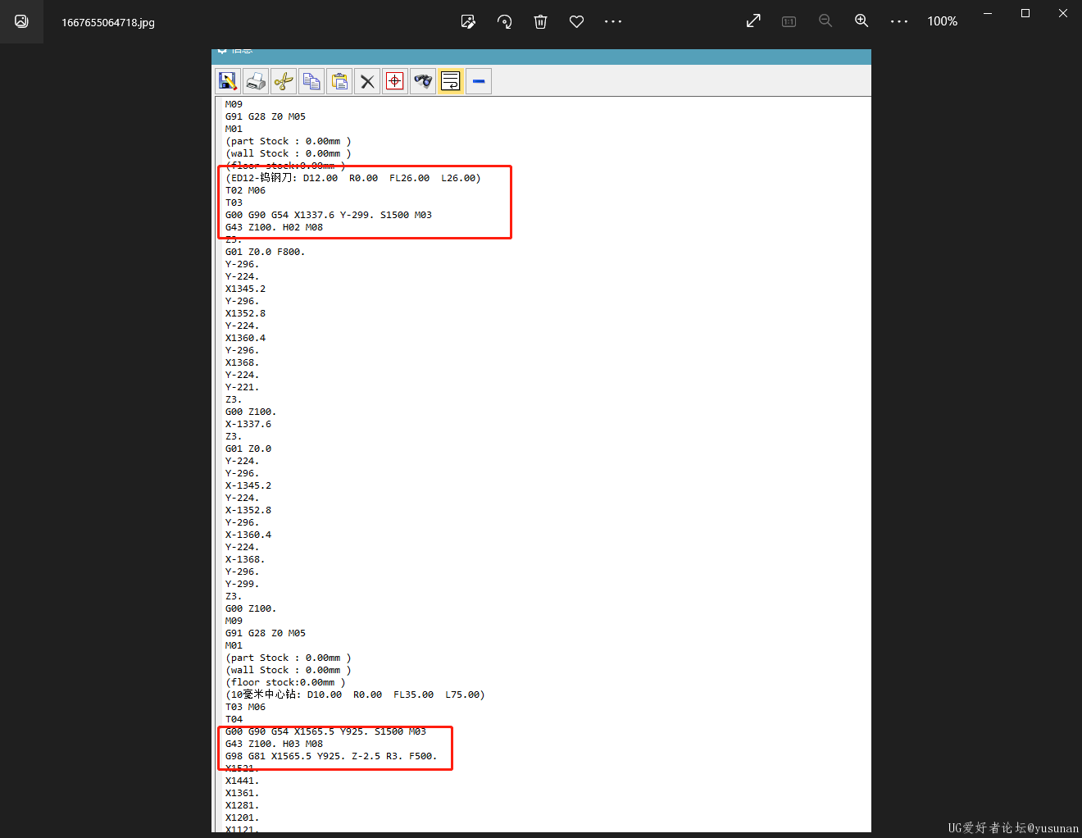Screen dimensions: 1082x838
Task: Open the Edit image tool in Photos
Action: click(468, 21)
